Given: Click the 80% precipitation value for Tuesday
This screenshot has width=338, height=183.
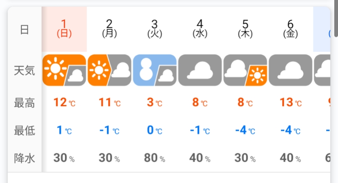Looking at the screenshot, I should [x=155, y=158].
